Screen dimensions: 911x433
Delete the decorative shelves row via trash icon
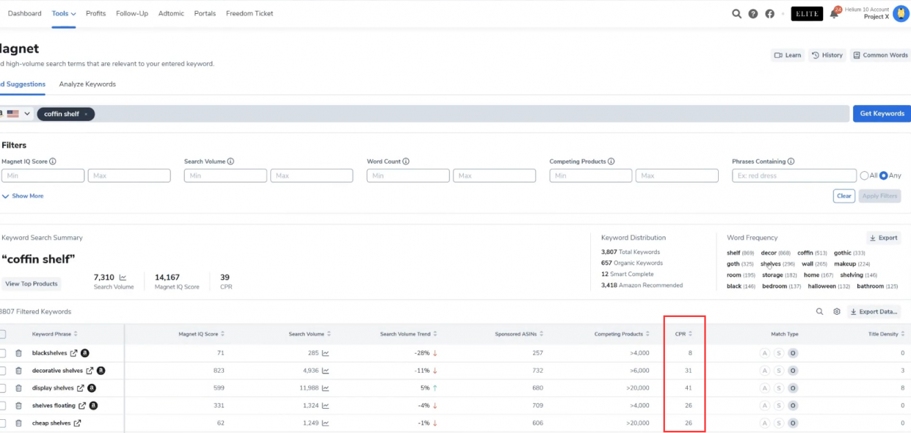coord(19,371)
